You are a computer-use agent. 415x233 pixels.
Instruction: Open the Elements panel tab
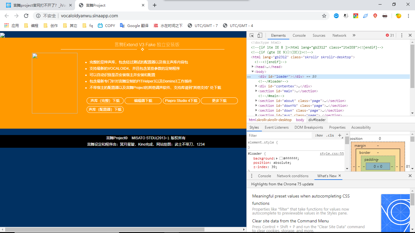[278, 35]
